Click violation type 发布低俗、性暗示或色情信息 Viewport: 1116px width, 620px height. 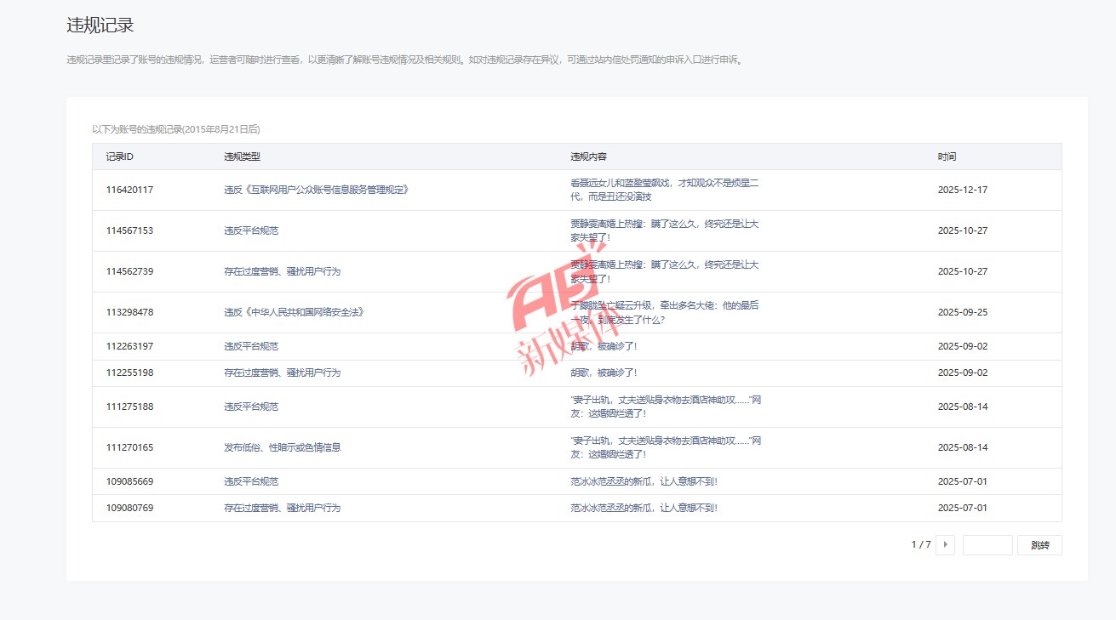click(282, 447)
